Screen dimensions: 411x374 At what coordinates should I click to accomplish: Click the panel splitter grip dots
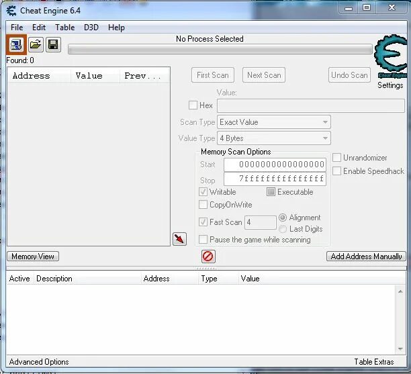click(x=206, y=269)
